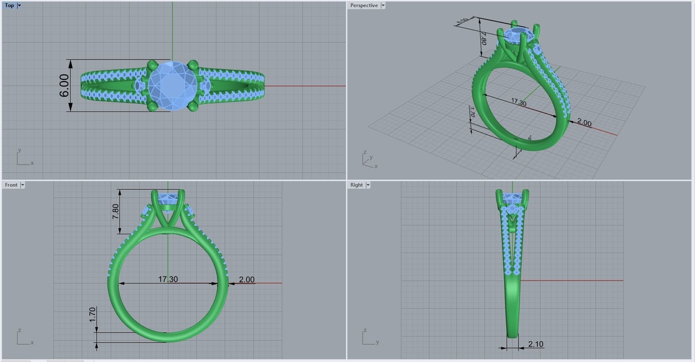Click the Front viewport title label
This screenshot has width=695, height=362.
coord(11,185)
